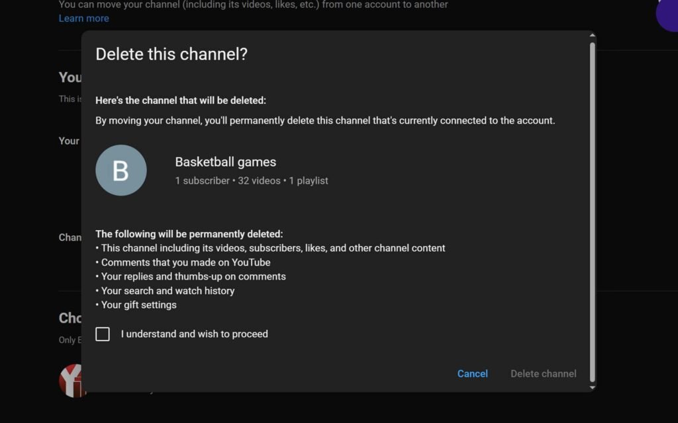Click the 'I understand and wish to proceed' label
The width and height of the screenshot is (678, 423).
coord(194,334)
